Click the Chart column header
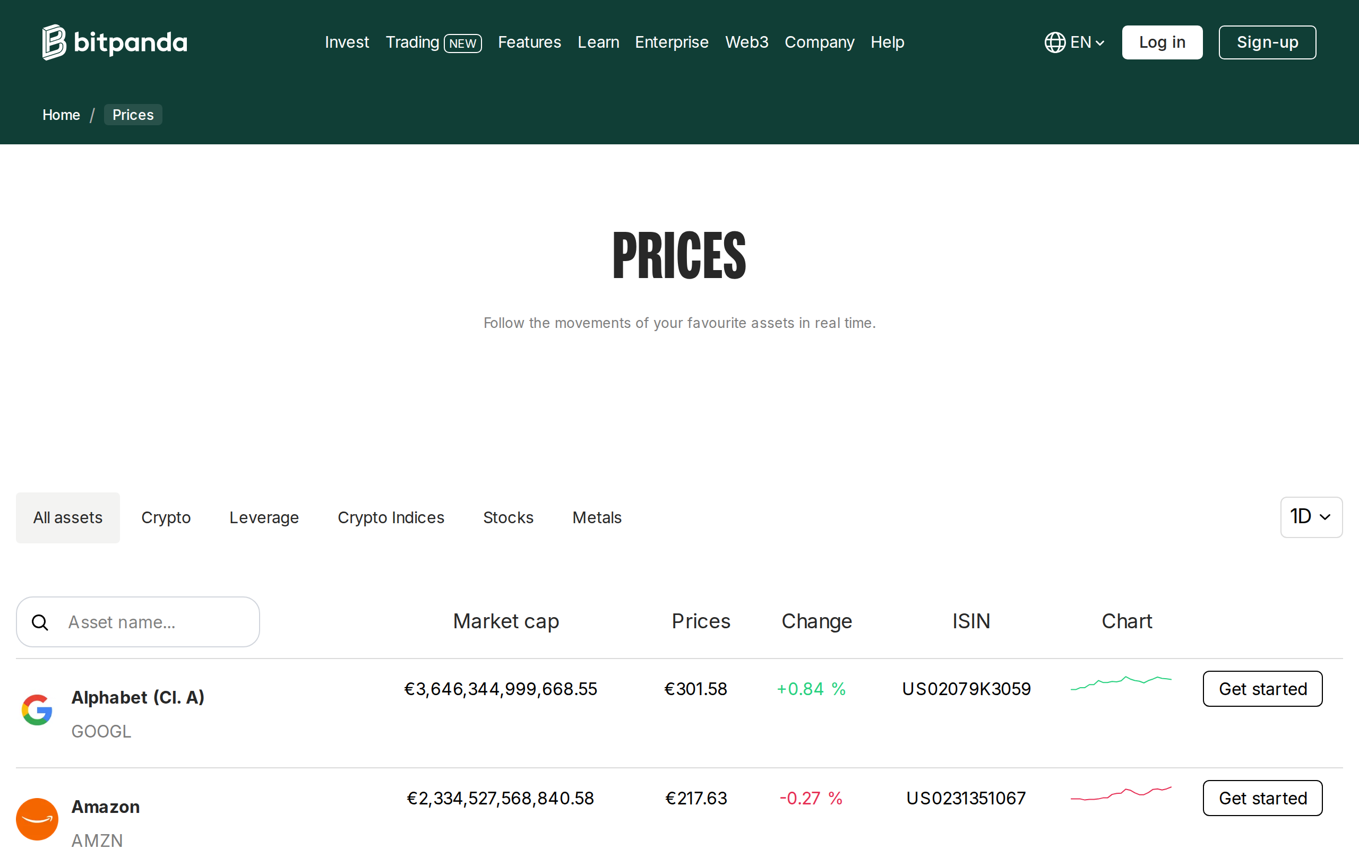This screenshot has width=1359, height=849. pyautogui.click(x=1126, y=621)
